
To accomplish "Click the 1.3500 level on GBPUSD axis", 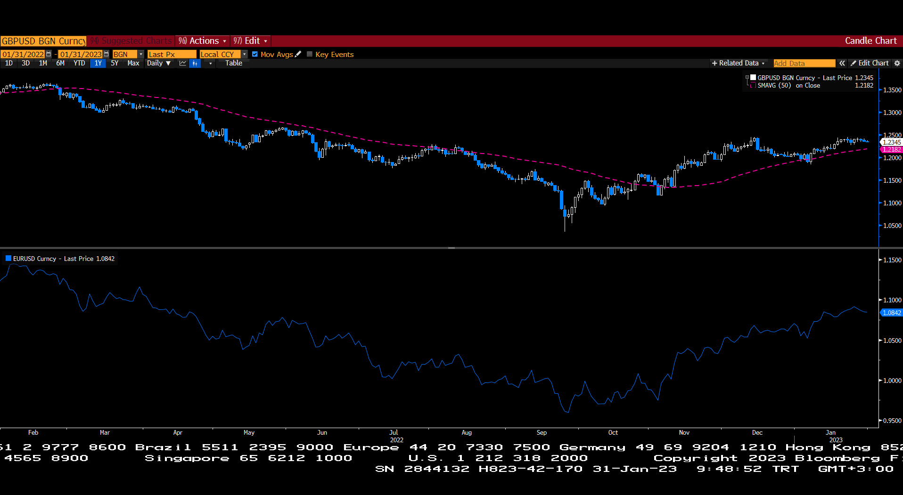I will click(892, 90).
